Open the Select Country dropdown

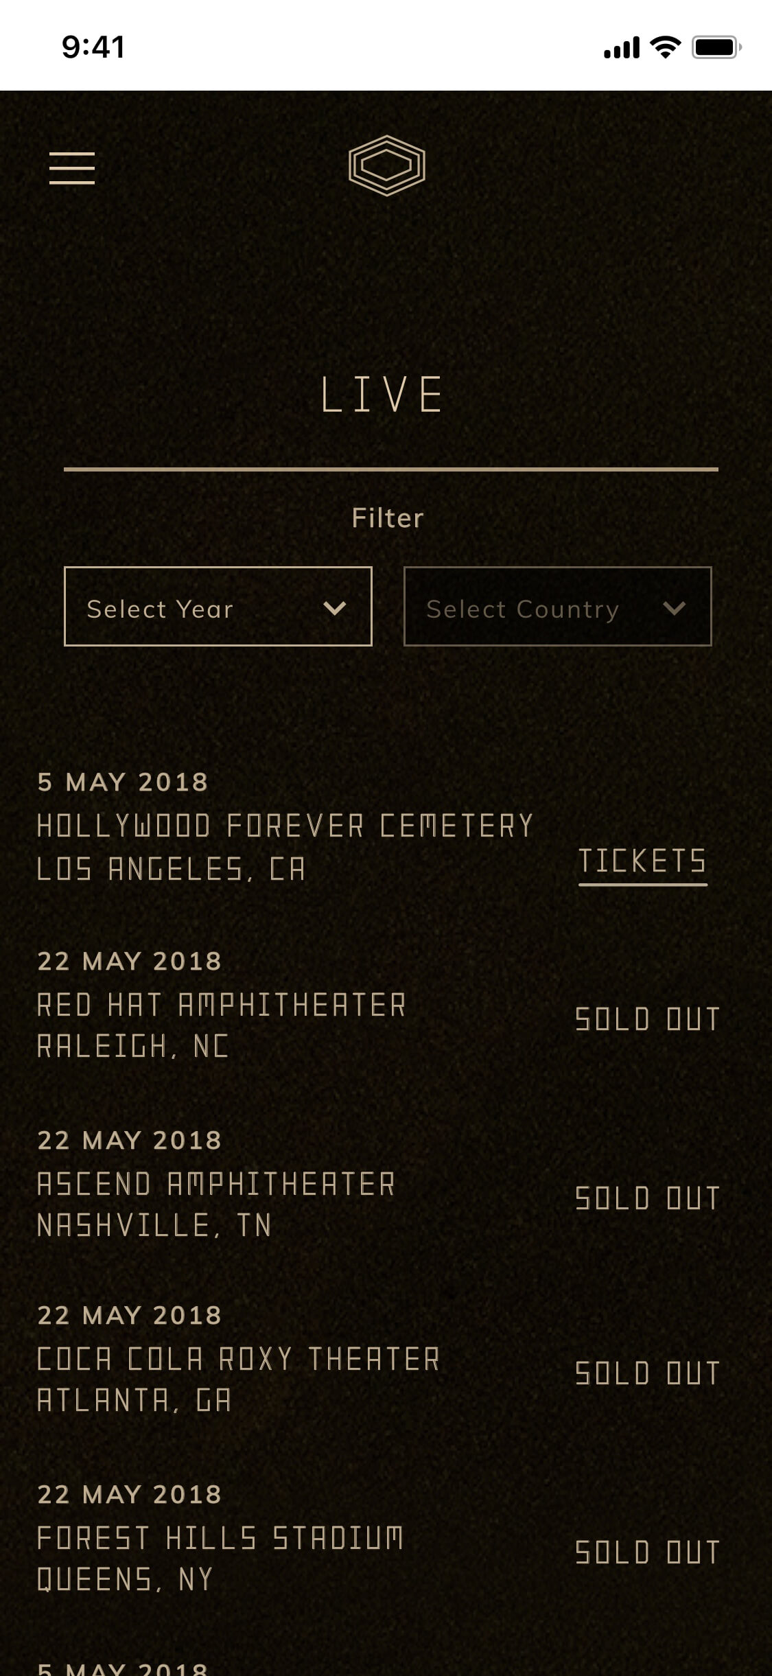coord(558,606)
